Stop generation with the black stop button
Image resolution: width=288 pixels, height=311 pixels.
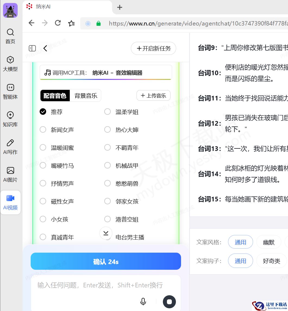point(169,302)
